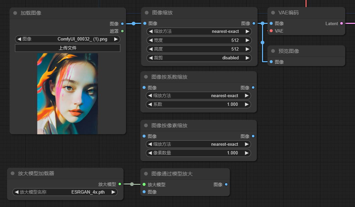Image resolution: width=355 pixels, height=207 pixels.
Task: Increase 宽度 value with the right arrow
Action: point(247,40)
